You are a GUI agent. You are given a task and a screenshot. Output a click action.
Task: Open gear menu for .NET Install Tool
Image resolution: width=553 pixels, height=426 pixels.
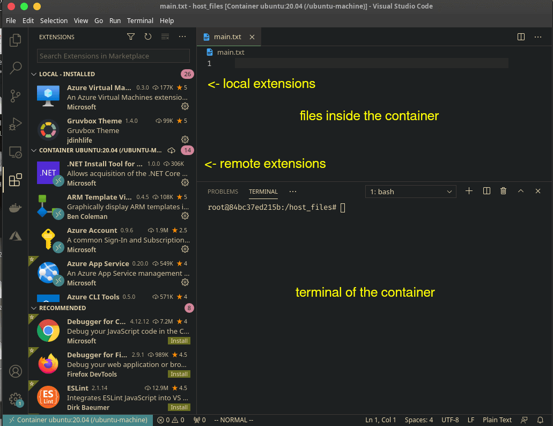185,182
